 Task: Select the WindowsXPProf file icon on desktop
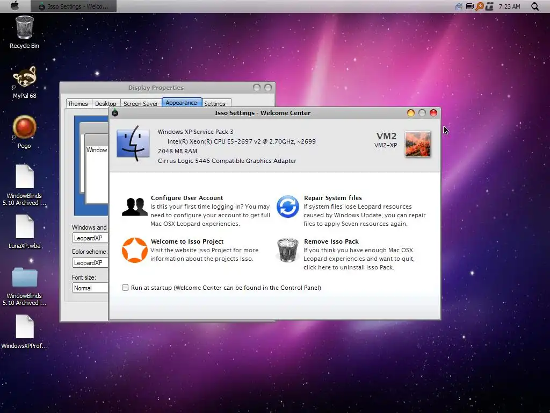(25, 326)
